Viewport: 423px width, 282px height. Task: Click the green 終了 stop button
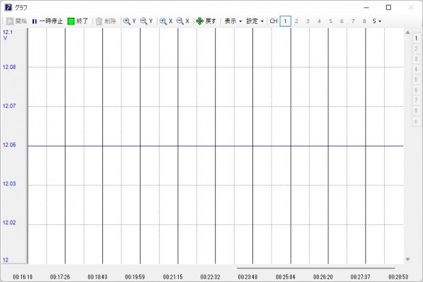(x=78, y=21)
